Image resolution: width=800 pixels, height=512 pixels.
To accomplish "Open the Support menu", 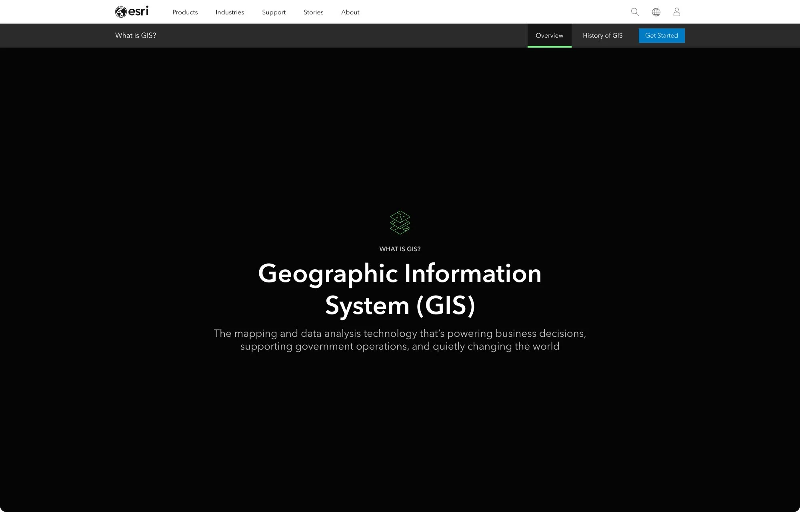I will (x=274, y=12).
